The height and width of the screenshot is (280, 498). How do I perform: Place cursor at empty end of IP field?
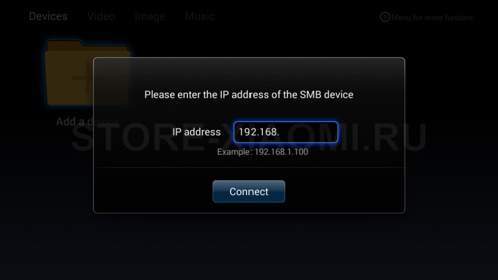tap(308, 132)
